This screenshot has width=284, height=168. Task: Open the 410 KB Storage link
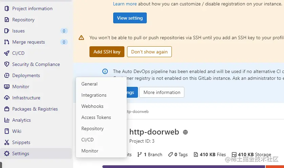tap(251, 154)
